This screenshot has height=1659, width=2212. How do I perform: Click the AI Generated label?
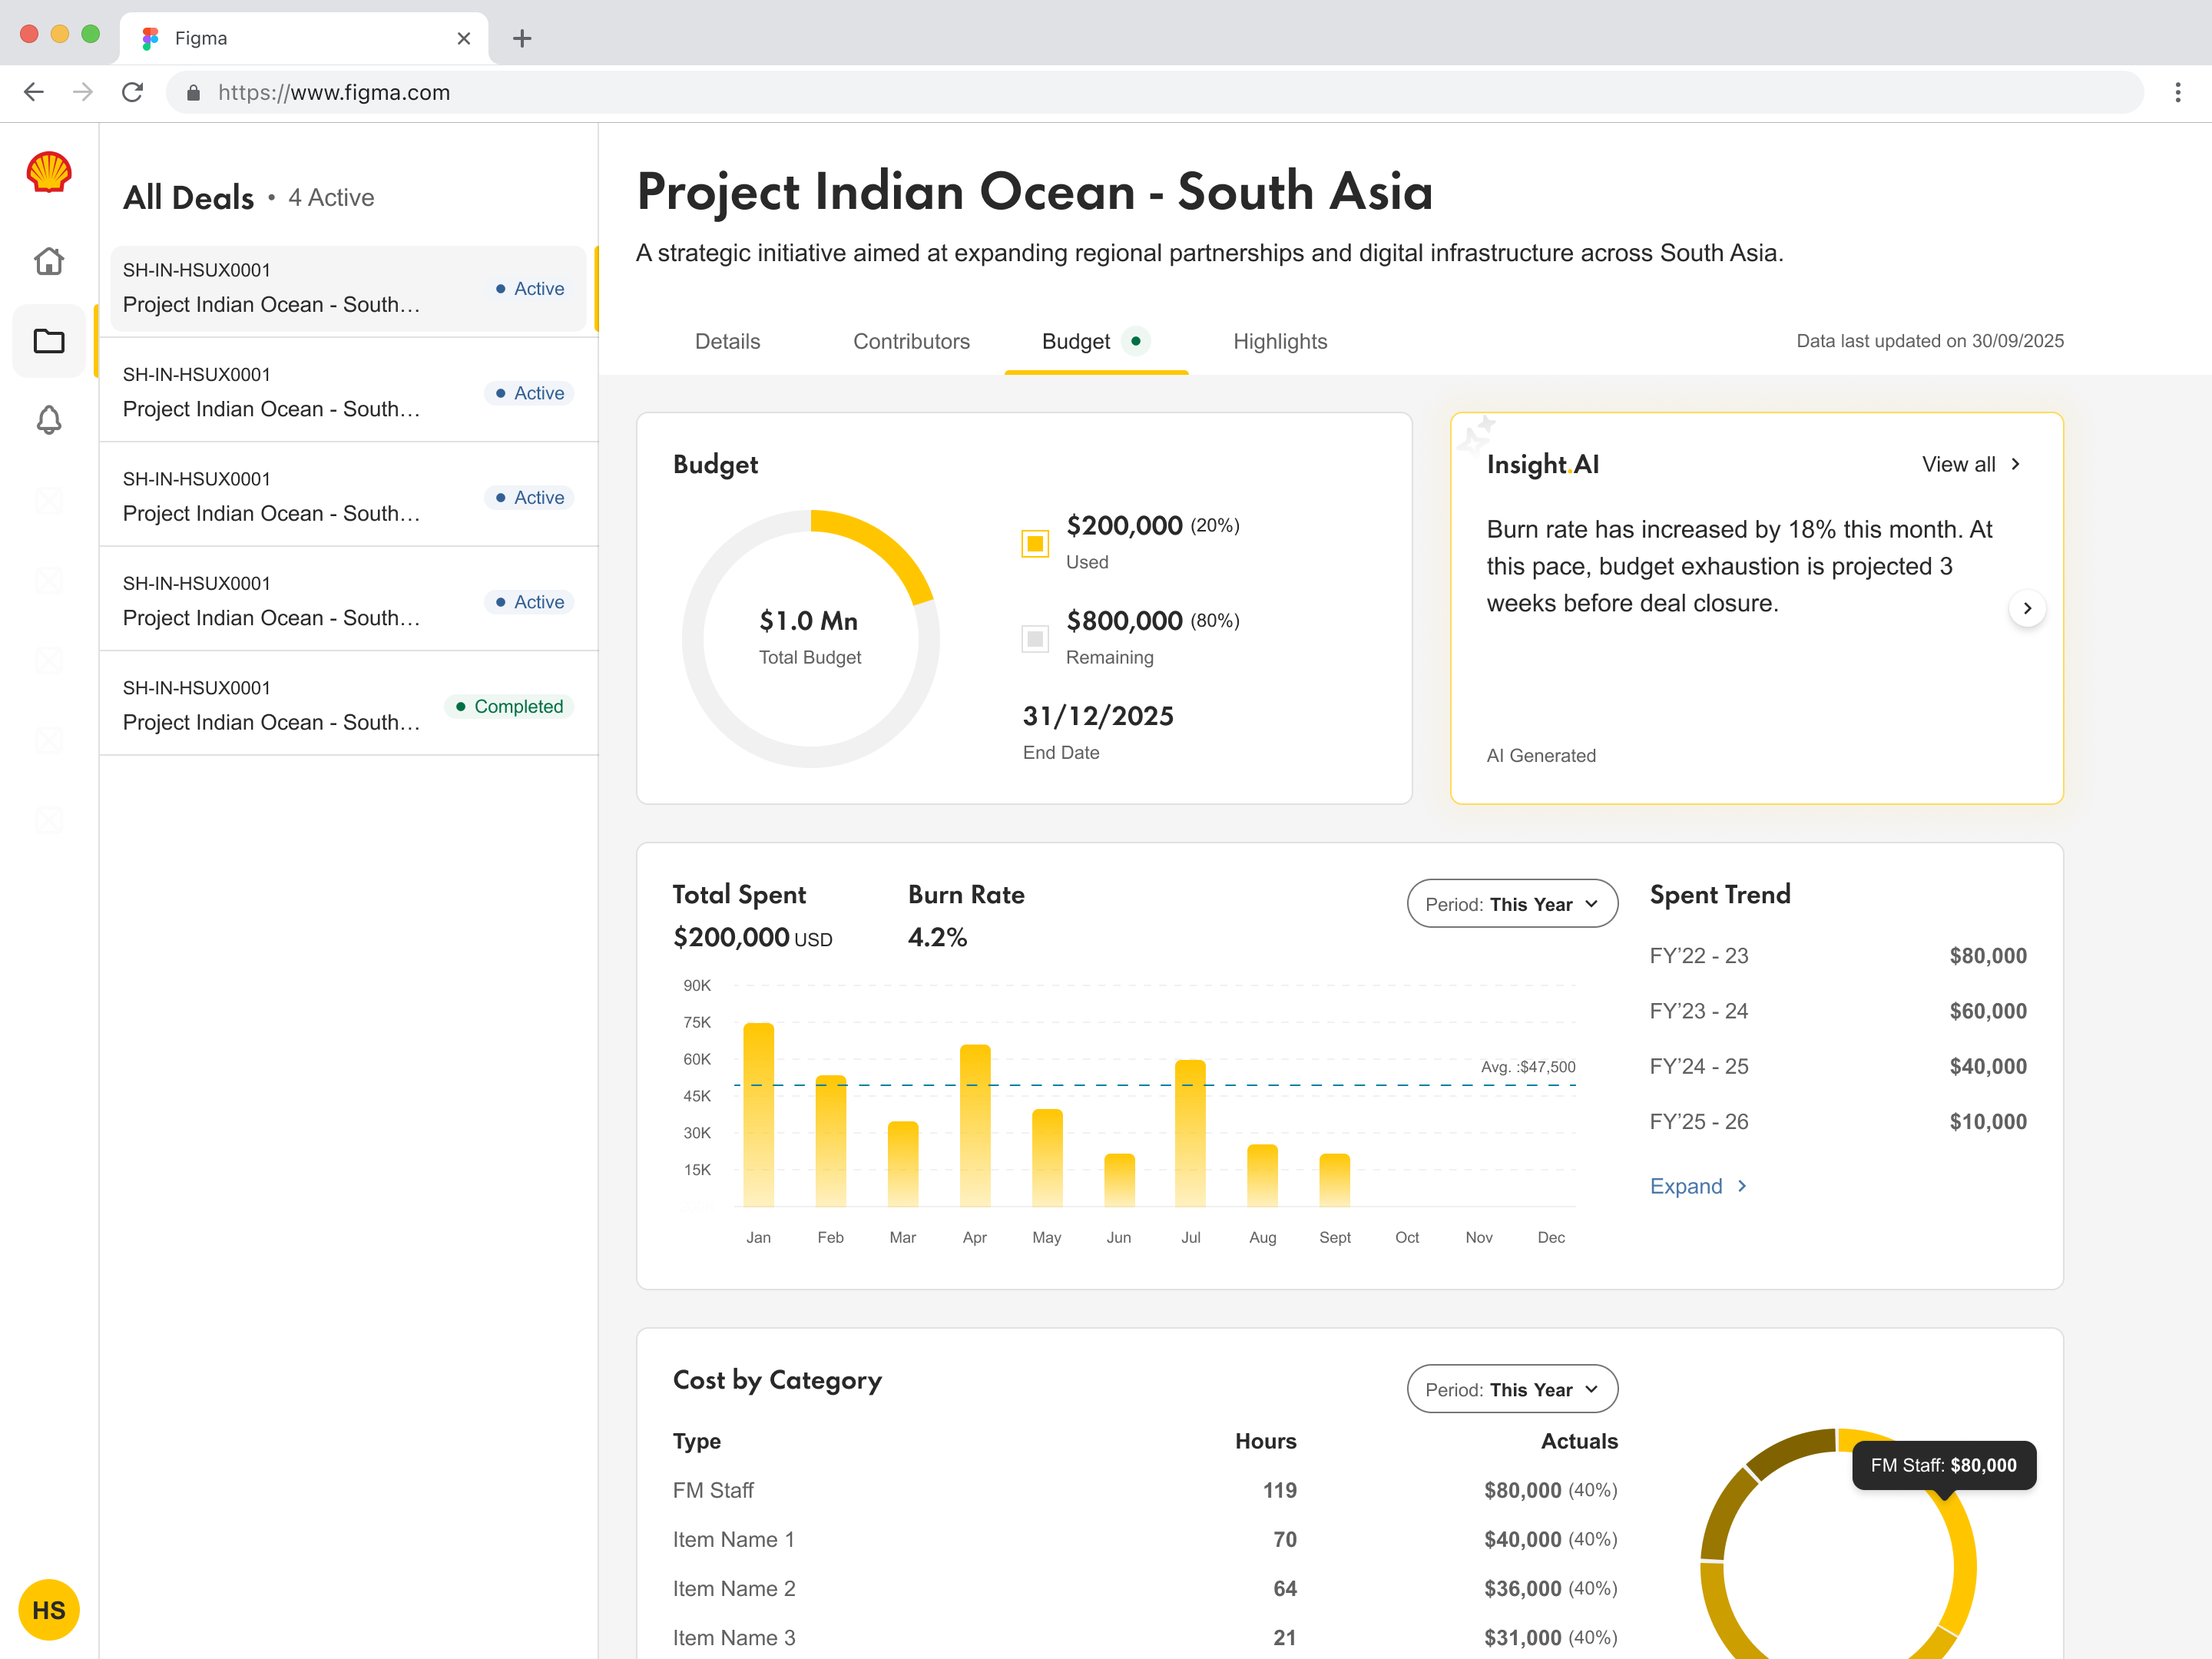(1541, 755)
